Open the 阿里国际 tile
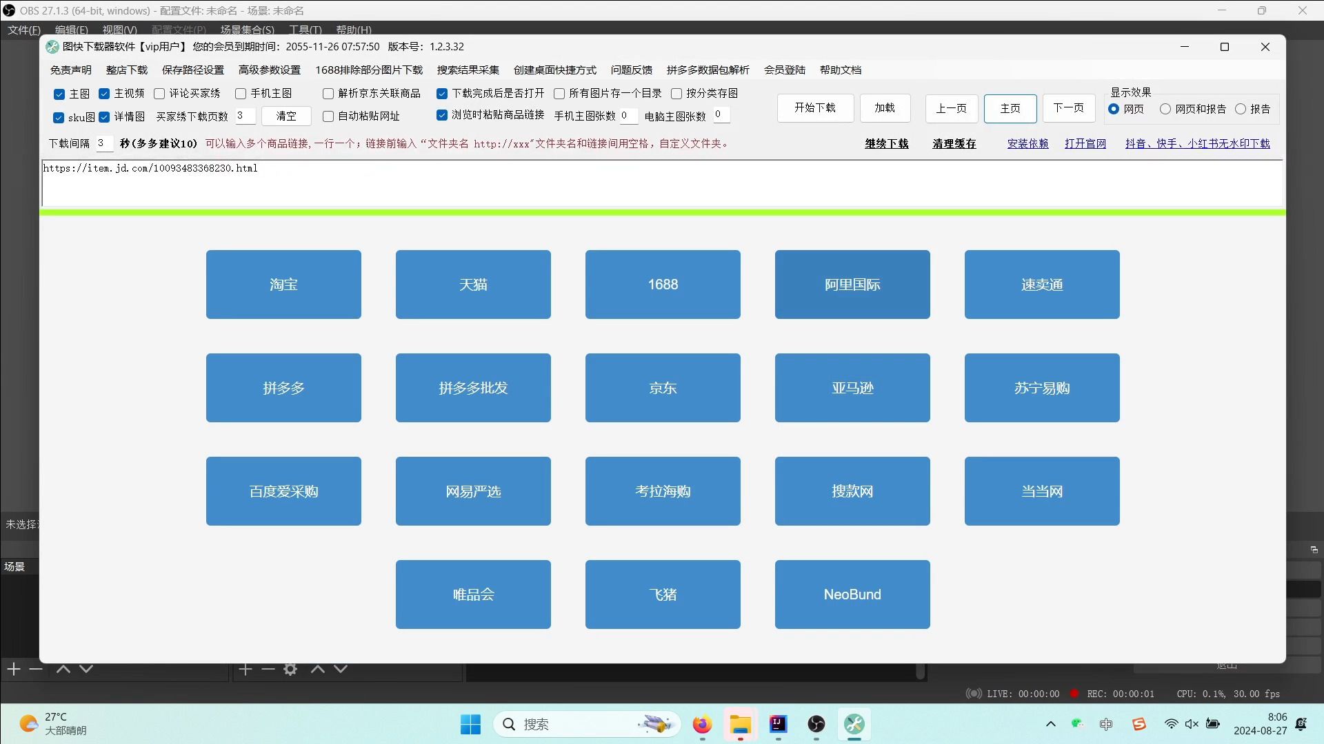The height and width of the screenshot is (744, 1324). (x=852, y=285)
